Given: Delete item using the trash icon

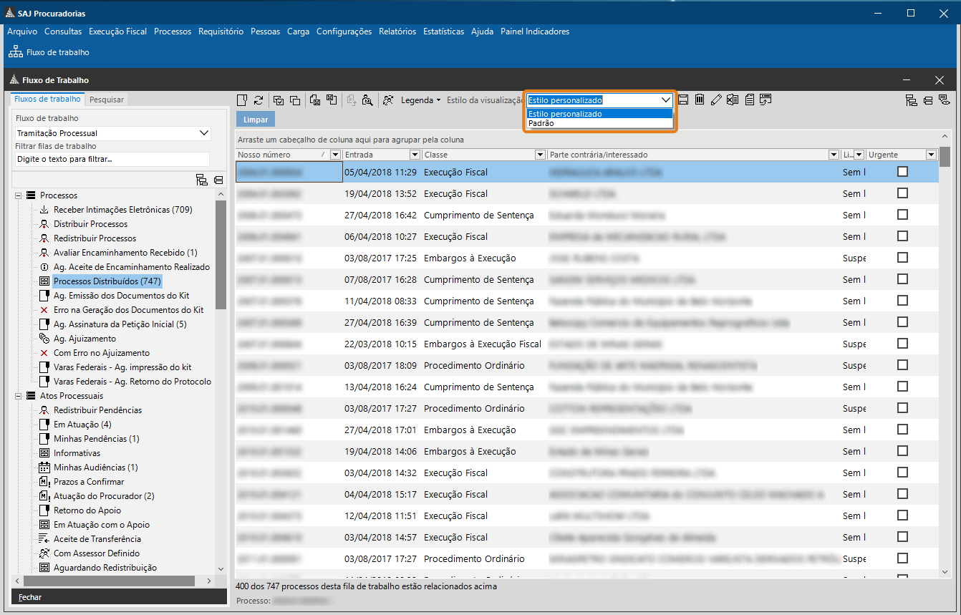Looking at the screenshot, I should (x=700, y=100).
